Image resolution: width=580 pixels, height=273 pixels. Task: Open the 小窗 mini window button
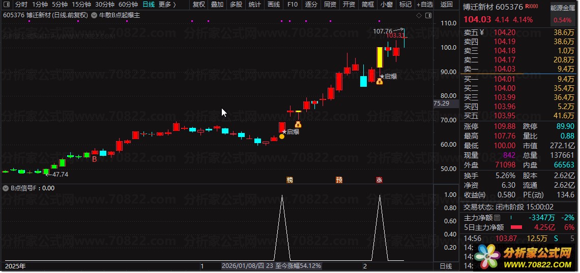pyautogui.click(x=387, y=5)
